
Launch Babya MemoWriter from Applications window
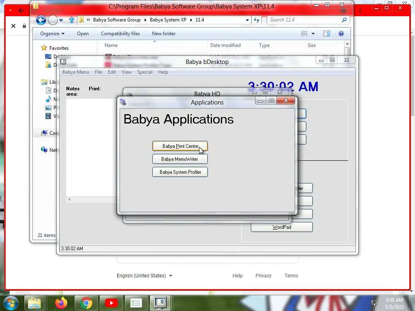[x=180, y=159]
